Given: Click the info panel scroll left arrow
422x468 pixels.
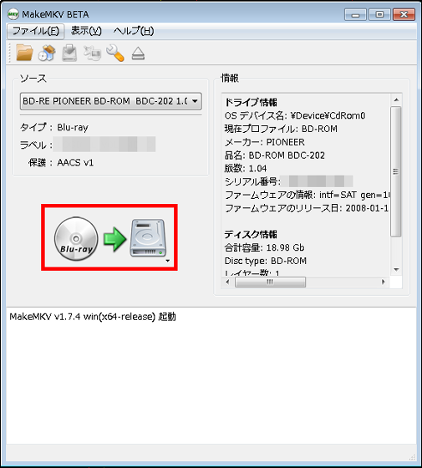Looking at the screenshot, I should click(x=227, y=282).
